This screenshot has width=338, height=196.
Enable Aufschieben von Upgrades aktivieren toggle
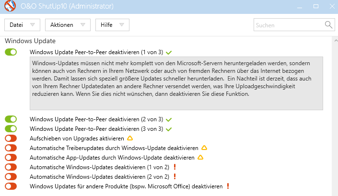pos(11,138)
